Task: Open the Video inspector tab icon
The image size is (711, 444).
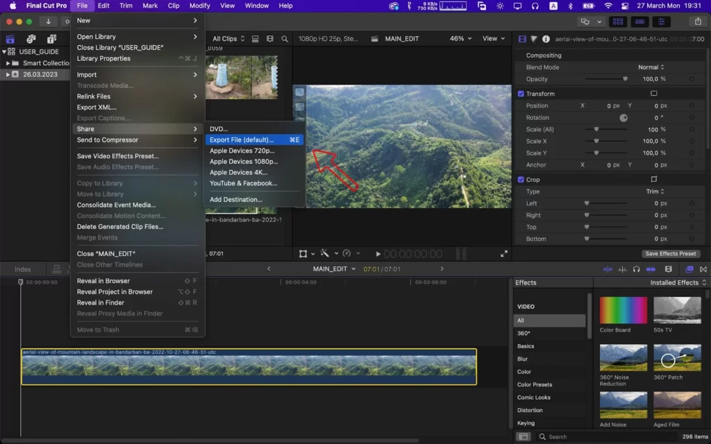Action: tap(522, 39)
